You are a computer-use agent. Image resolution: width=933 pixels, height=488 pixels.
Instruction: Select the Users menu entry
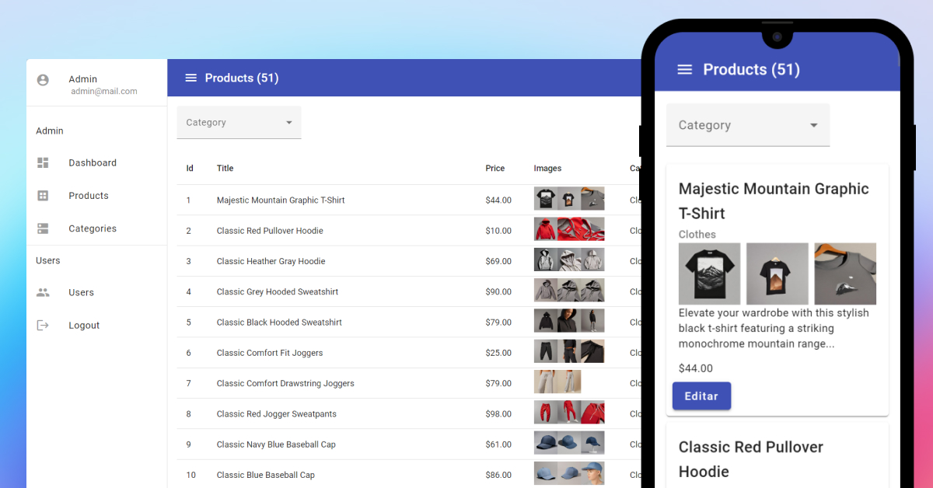(81, 292)
